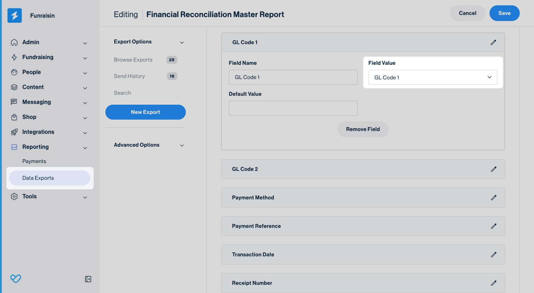
Task: Click the Funraisin lightning bolt logo
Action: pos(15,15)
